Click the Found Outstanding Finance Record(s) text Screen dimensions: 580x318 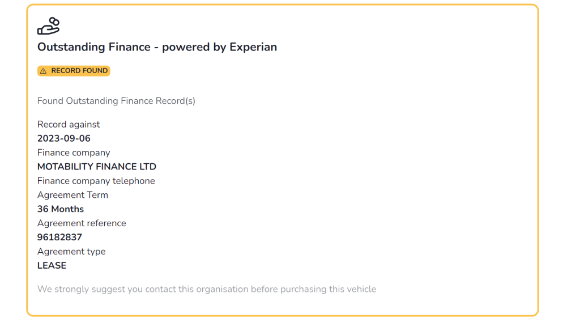tap(116, 101)
